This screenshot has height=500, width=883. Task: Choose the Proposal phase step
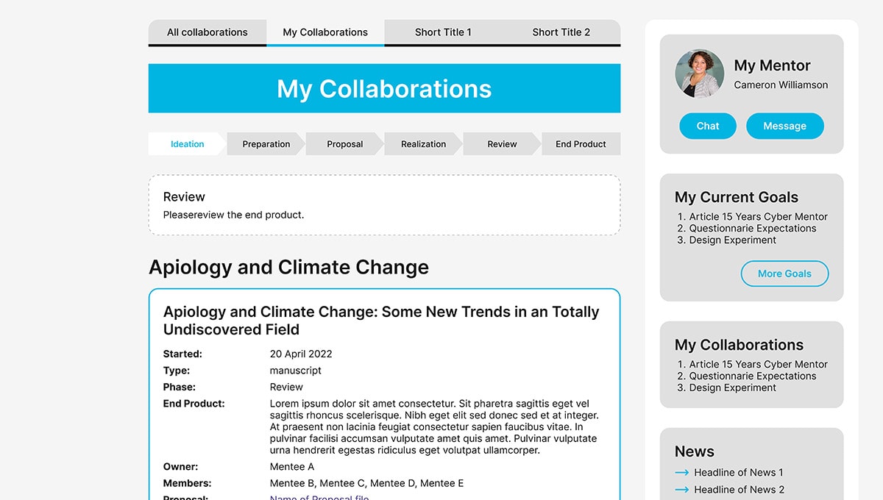(345, 144)
